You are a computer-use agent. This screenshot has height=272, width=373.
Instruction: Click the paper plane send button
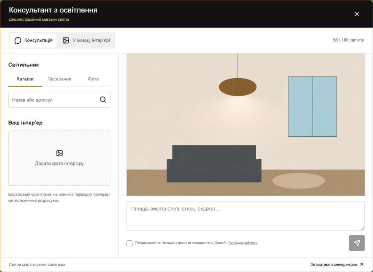click(x=357, y=243)
